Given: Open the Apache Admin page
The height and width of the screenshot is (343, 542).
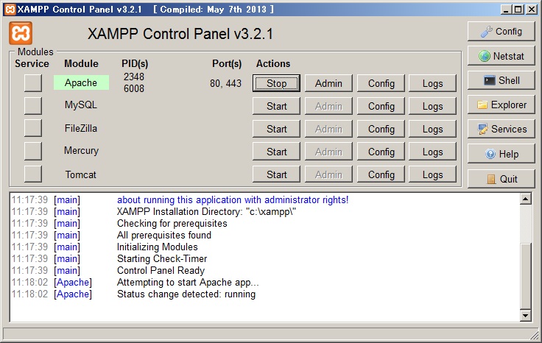Looking at the screenshot, I should pyautogui.click(x=328, y=83).
